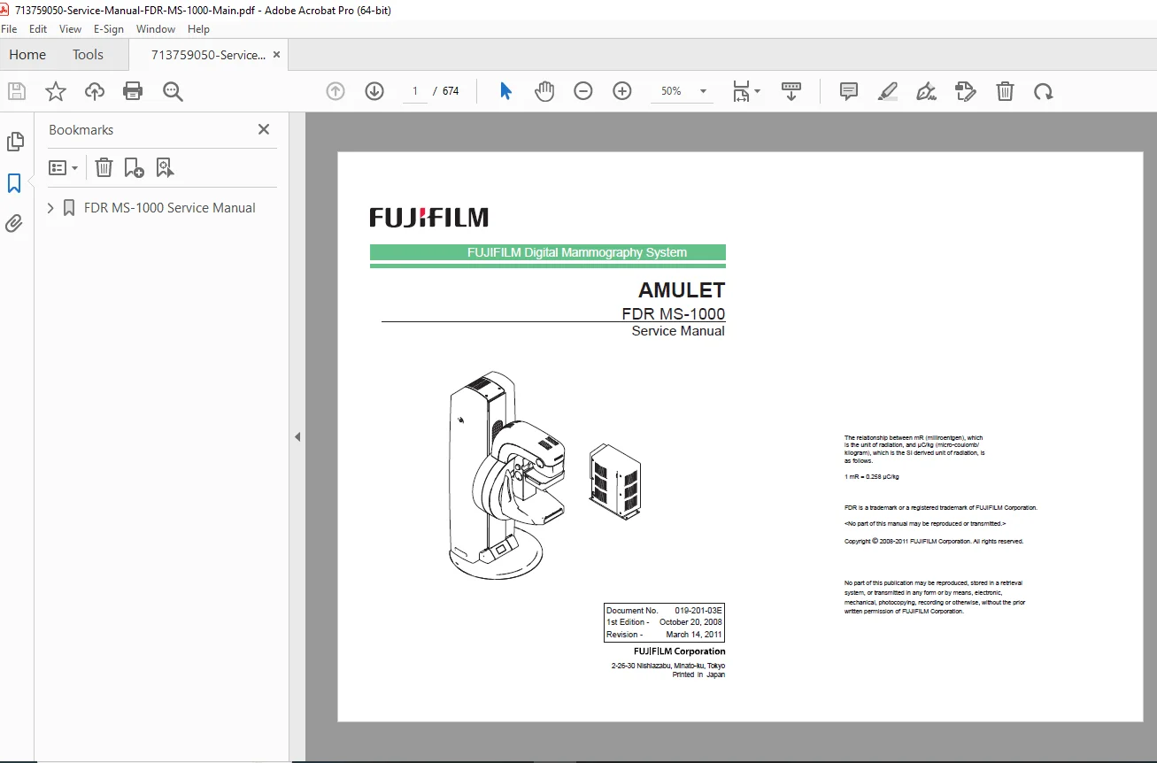Find current bookmark icon
This screenshot has height=763, width=1157.
click(x=165, y=167)
